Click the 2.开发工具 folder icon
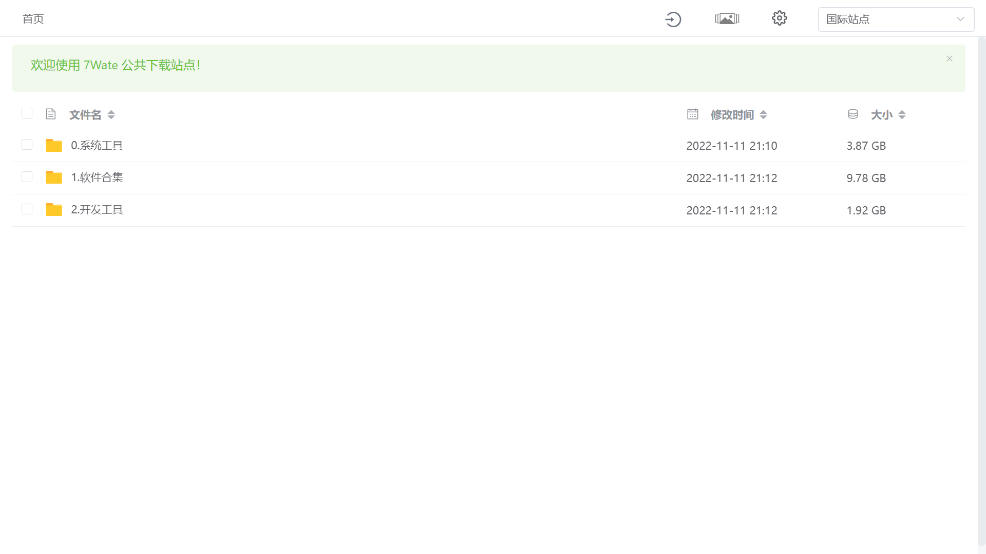This screenshot has height=554, width=986. (53, 210)
